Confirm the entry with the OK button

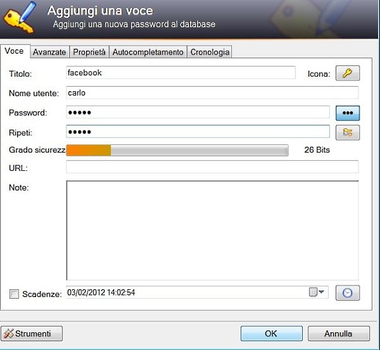click(x=270, y=334)
